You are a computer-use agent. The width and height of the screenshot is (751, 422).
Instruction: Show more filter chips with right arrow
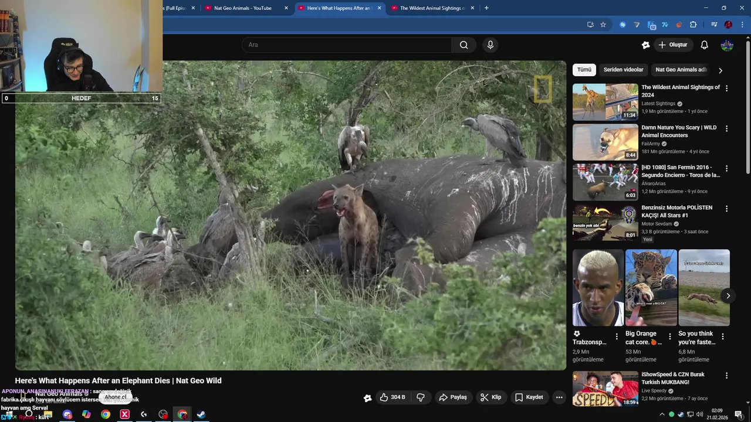coord(720,70)
